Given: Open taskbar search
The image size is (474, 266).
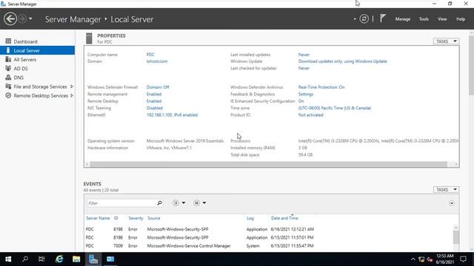Looking at the screenshot, I should coord(25,259).
